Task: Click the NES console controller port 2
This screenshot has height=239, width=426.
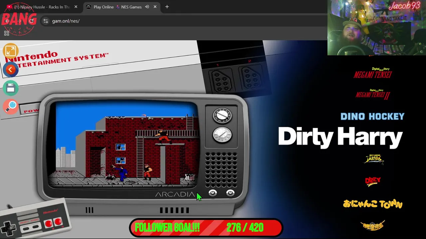Action: point(251,77)
